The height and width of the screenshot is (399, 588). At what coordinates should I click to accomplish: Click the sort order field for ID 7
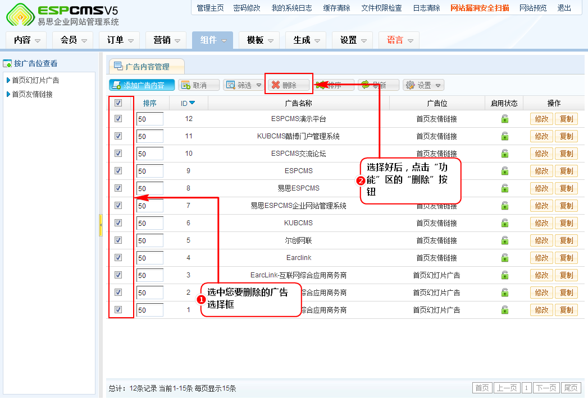click(149, 206)
